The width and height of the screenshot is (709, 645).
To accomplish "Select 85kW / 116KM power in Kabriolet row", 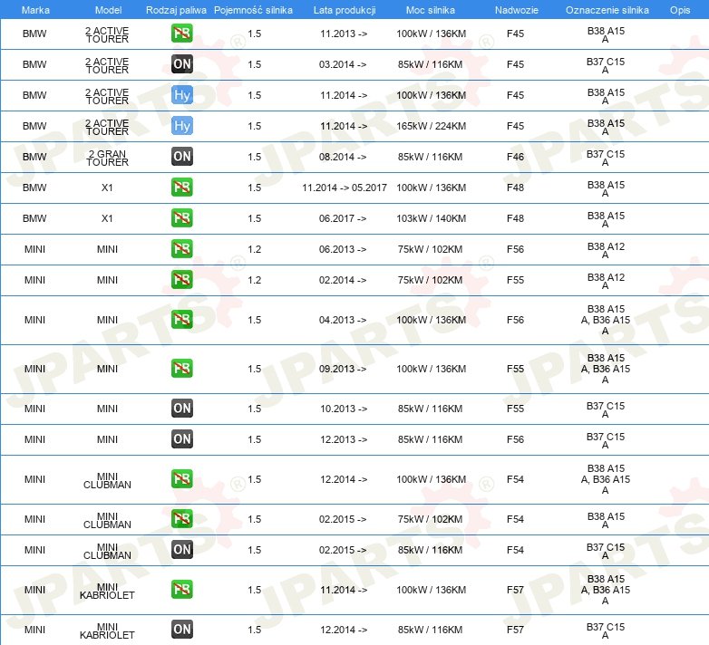I will click(x=430, y=630).
